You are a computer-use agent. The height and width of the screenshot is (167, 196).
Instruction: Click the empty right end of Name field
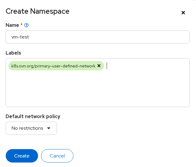[x=168, y=37]
